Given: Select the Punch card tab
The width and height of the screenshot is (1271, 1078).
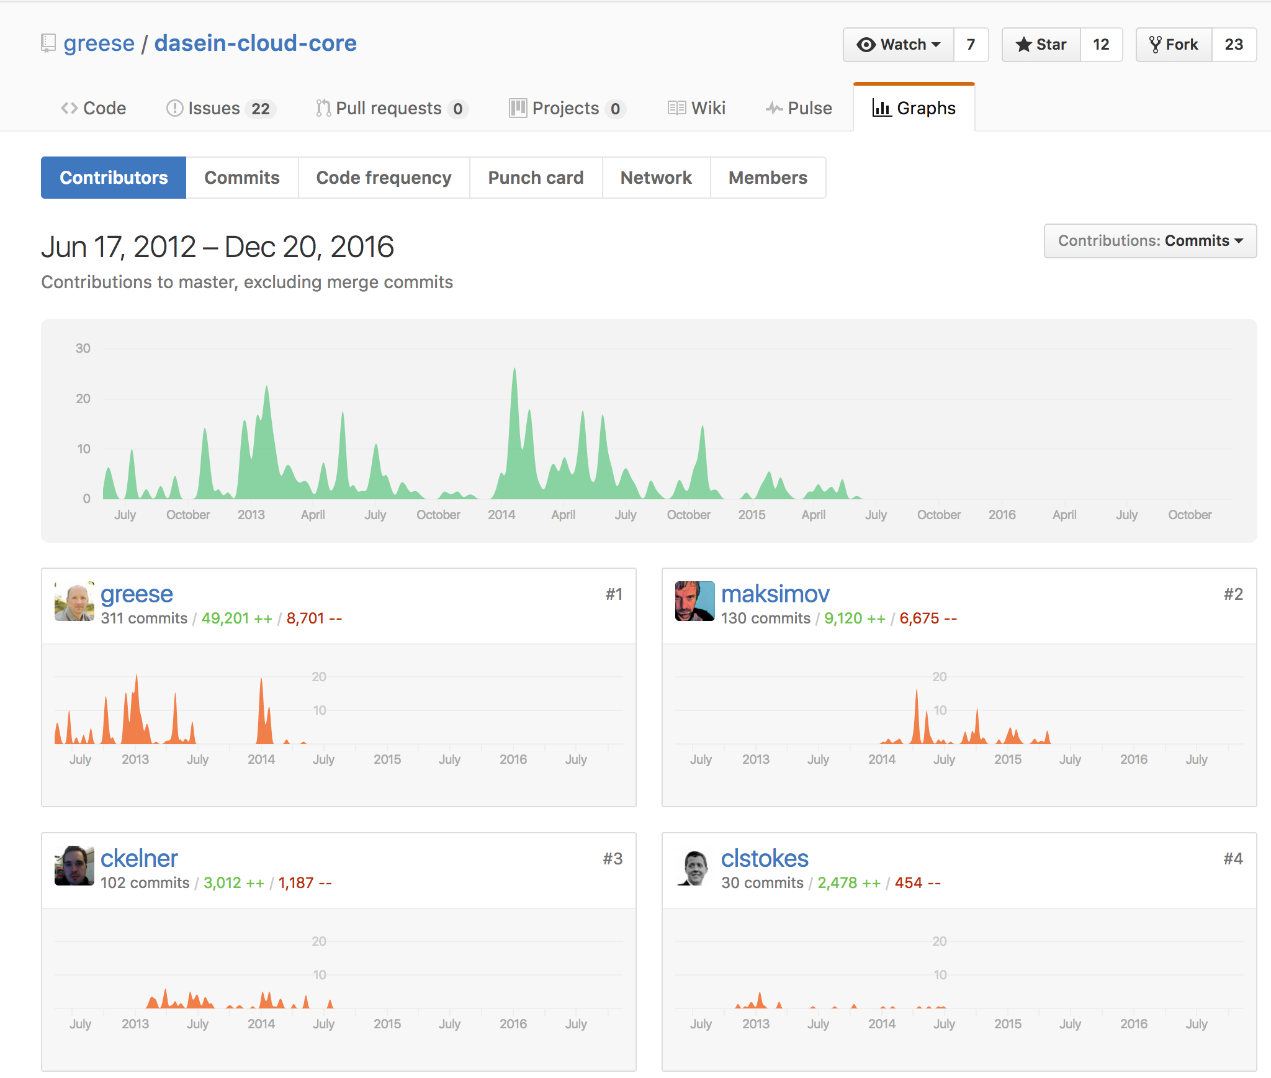Looking at the screenshot, I should 536,178.
